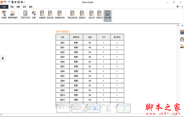
Task: Select the 任务分配 task assignment report
Action: [x=108, y=16]
